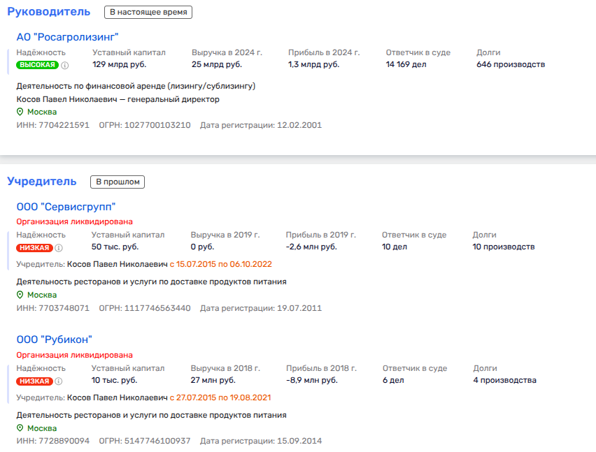Open the ООО "Рубикон" company link
Image resolution: width=596 pixels, height=452 pixels.
[54, 340]
